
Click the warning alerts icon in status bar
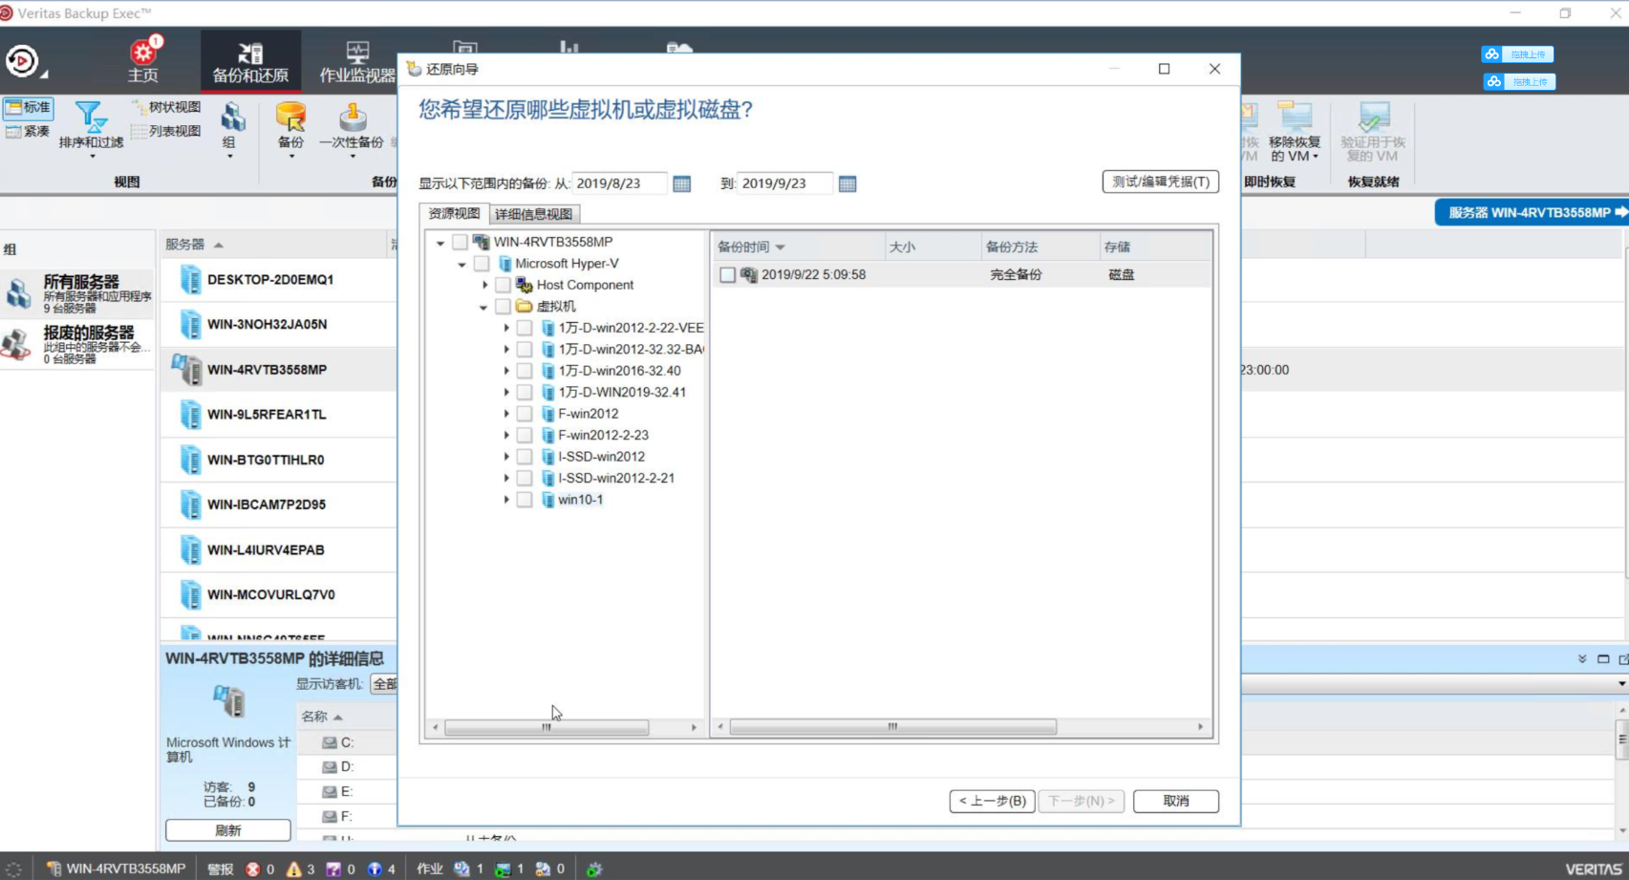(x=294, y=869)
